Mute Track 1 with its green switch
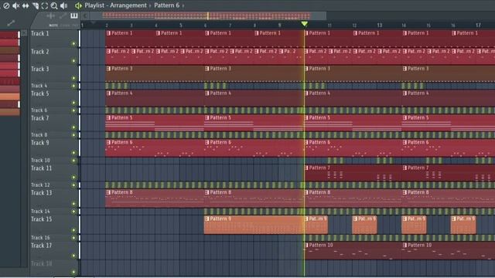Image resolution: width=495 pixels, height=278 pixels. (x=73, y=43)
